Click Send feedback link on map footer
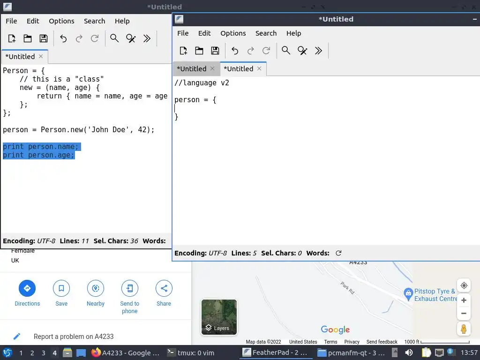This screenshot has width=480, height=360. point(382,342)
